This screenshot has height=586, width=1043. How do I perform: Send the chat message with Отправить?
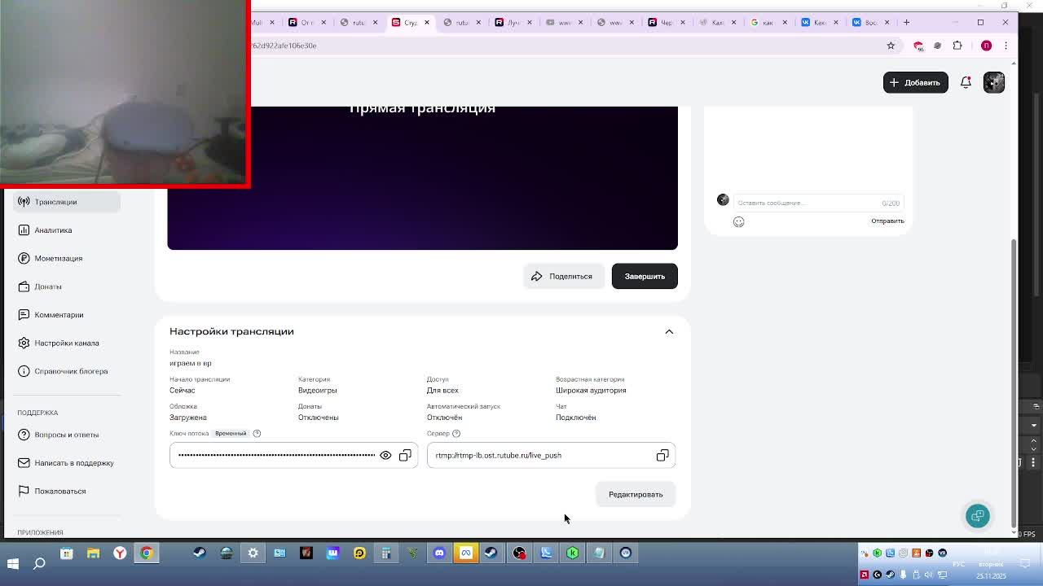(887, 221)
